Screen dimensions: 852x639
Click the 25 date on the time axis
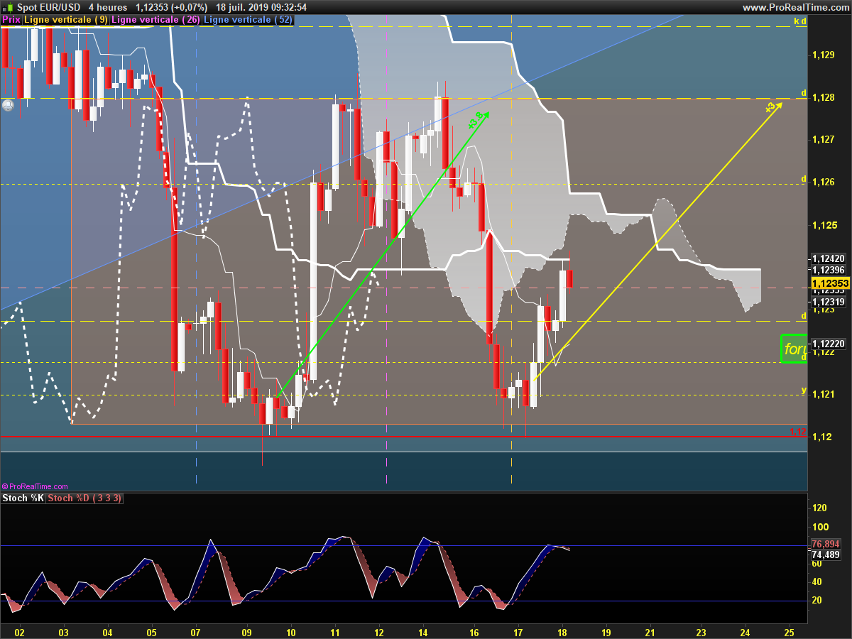click(x=789, y=632)
